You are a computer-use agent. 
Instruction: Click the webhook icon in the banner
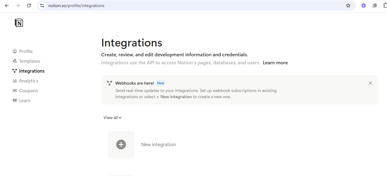pos(110,83)
